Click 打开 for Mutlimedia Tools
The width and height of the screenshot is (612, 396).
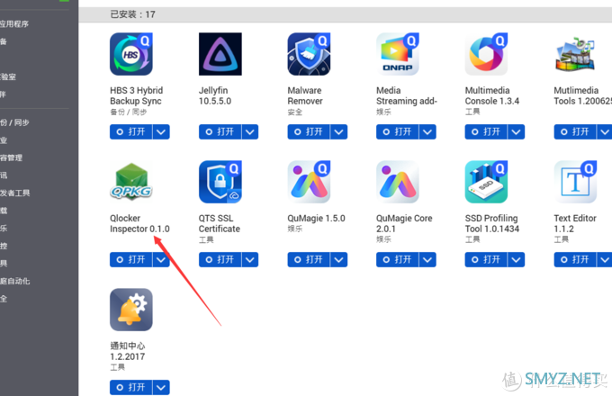tap(575, 132)
